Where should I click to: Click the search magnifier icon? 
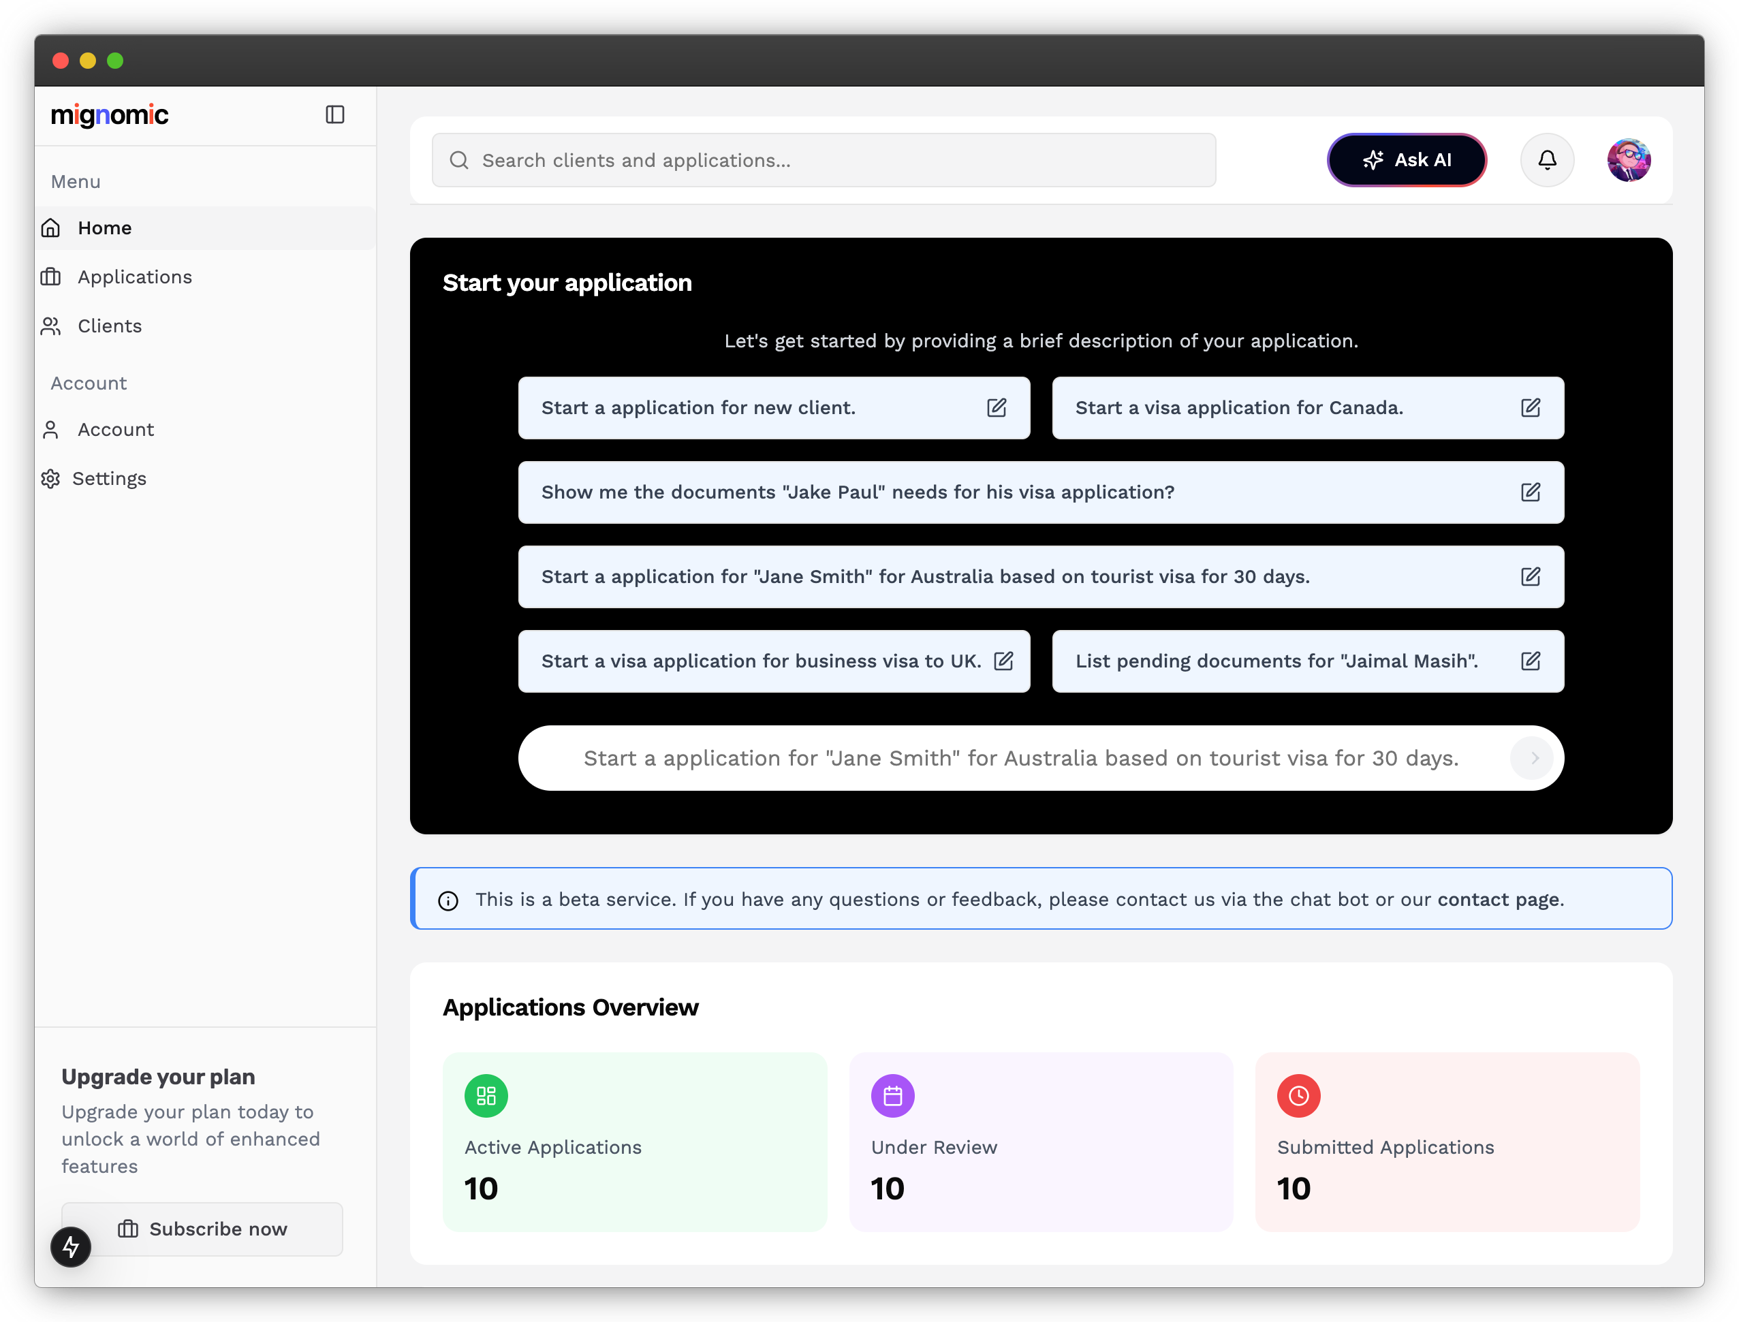coord(460,160)
